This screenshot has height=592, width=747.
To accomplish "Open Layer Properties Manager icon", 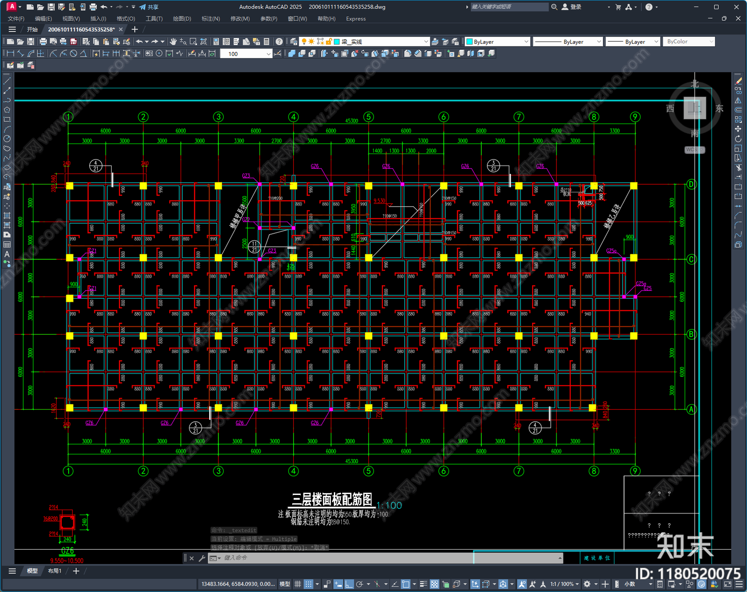I will [293, 42].
